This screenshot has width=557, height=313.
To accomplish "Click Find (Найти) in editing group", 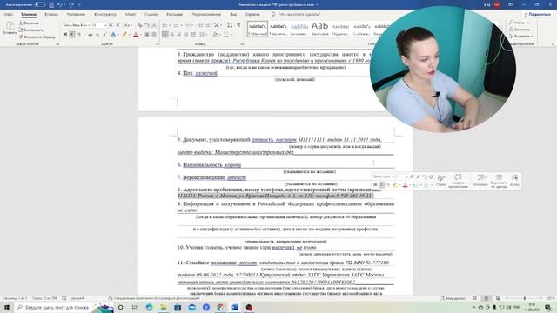I will pos(520,23).
